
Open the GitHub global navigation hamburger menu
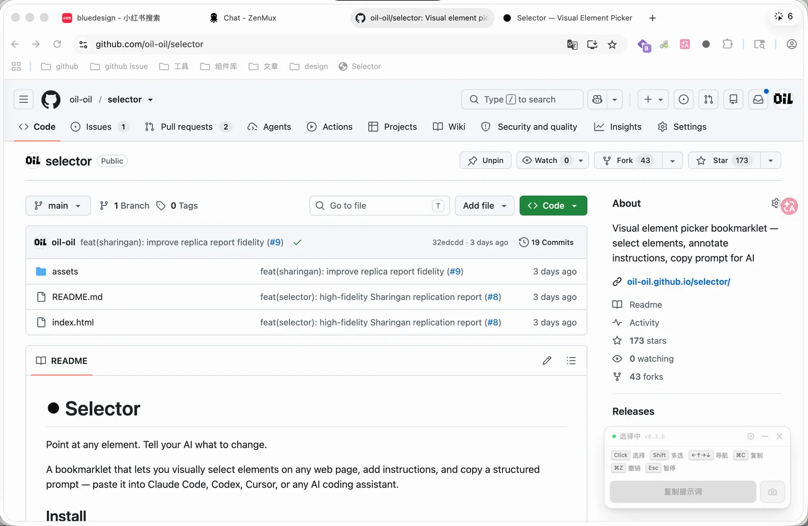point(24,99)
